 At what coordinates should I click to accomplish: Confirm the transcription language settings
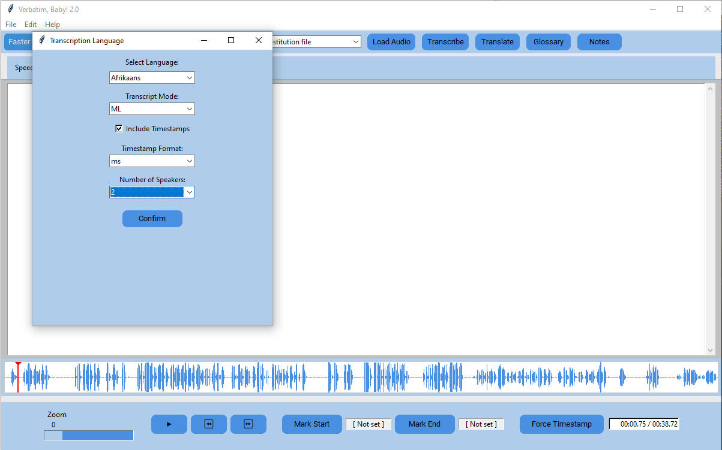[x=152, y=219]
